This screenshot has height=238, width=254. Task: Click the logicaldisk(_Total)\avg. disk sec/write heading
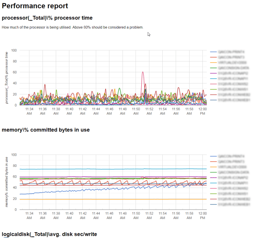[x=49, y=234]
